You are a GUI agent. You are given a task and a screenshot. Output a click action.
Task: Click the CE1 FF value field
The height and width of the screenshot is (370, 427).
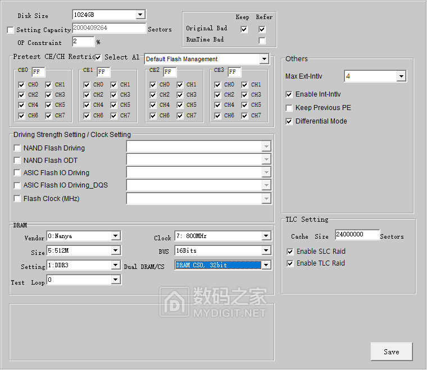103,72
